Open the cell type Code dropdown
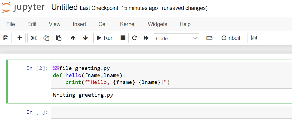The width and height of the screenshot is (292, 126). tap(176, 38)
